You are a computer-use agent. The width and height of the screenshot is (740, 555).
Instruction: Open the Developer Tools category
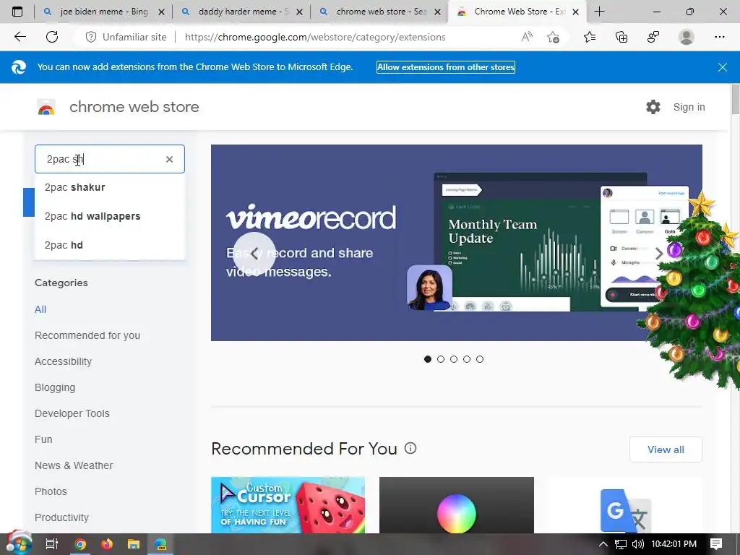click(72, 413)
